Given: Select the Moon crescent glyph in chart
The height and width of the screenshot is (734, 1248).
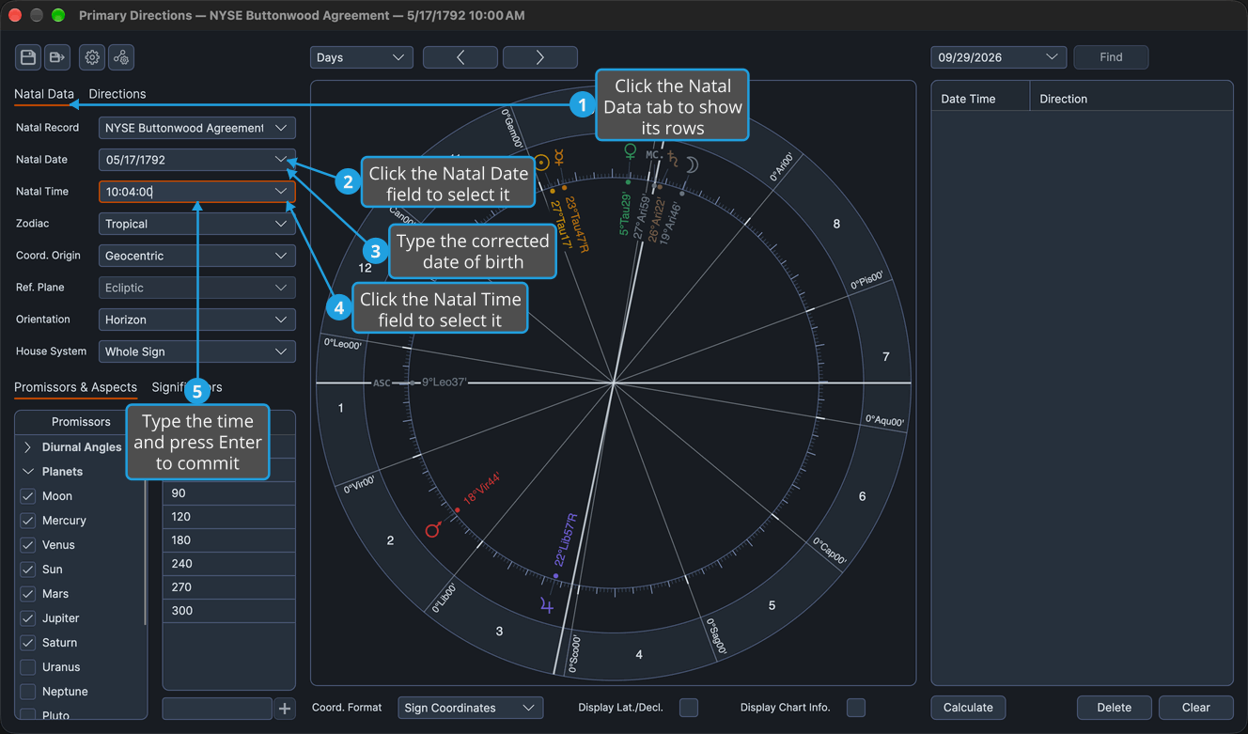Looking at the screenshot, I should pos(692,165).
